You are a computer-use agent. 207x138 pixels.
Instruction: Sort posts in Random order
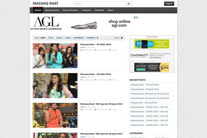91,38
